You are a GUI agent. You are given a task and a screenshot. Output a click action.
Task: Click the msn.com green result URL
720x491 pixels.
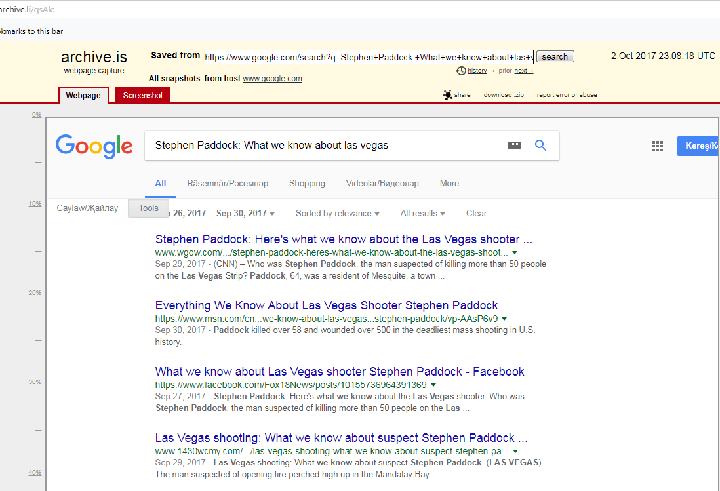click(x=327, y=319)
